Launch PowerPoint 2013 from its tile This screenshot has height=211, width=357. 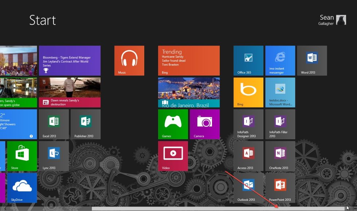(280, 188)
